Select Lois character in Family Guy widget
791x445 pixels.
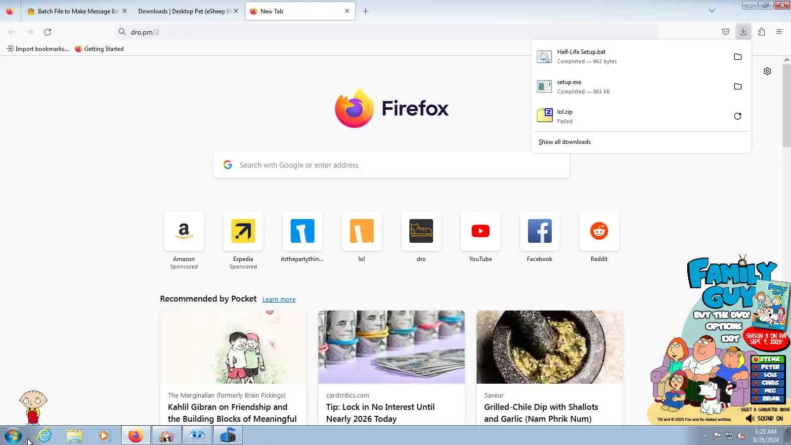click(767, 375)
